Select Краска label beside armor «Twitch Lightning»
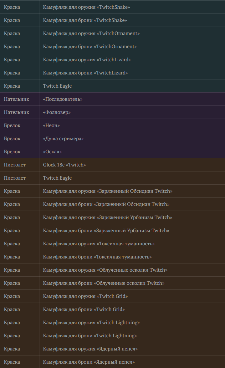Viewport: 225px width, 368px height. coord(12,335)
